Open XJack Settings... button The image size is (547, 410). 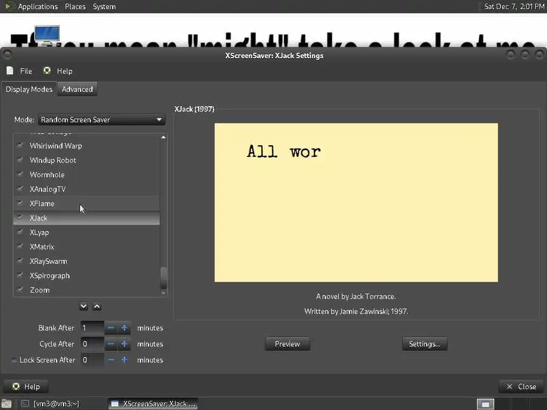(425, 344)
